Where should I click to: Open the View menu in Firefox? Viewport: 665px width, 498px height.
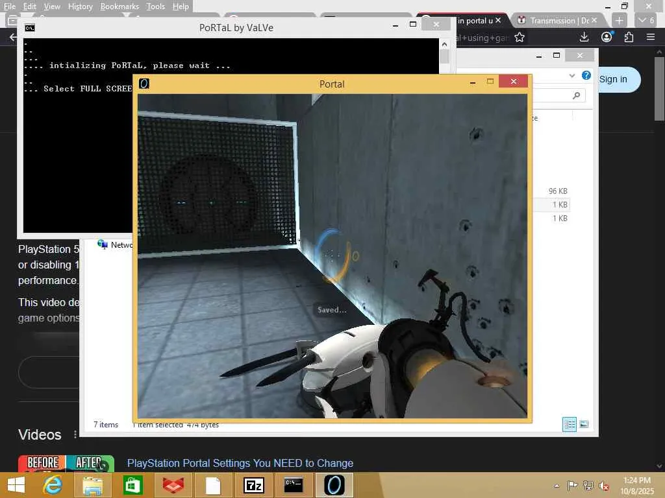coord(52,6)
